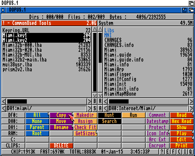Click the right list vertical scrollbar thumb

pos(100,48)
